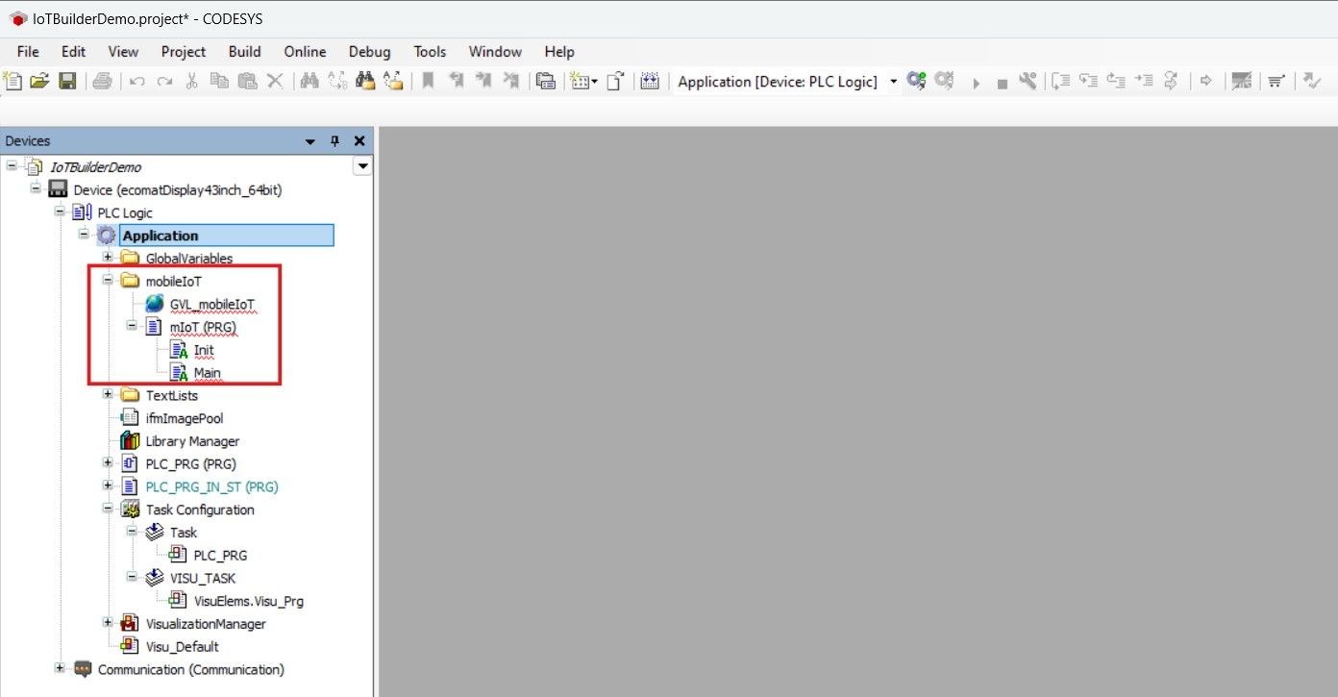
Task: Click the Step Into debug icon
Action: pyautogui.click(x=1088, y=81)
